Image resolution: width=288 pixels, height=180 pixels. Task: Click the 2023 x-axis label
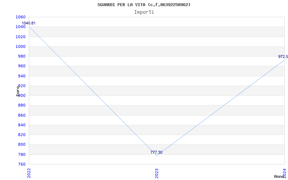(157, 173)
